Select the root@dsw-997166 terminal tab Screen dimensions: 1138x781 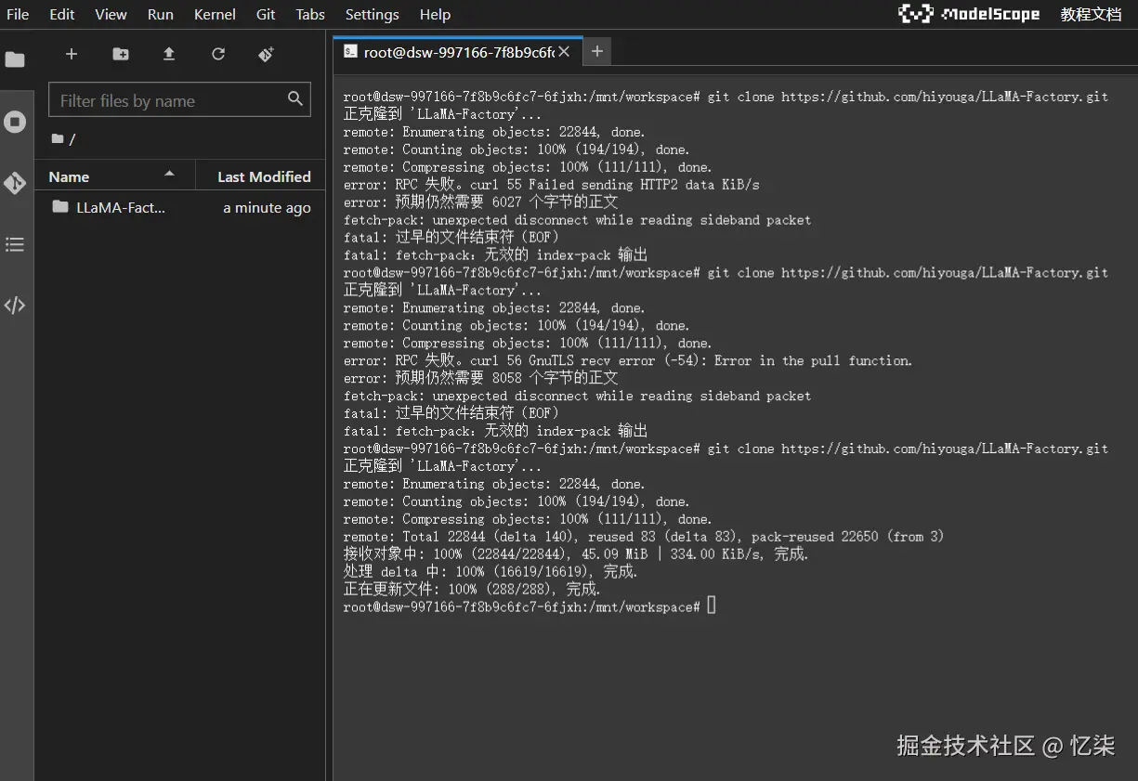pyautogui.click(x=458, y=52)
